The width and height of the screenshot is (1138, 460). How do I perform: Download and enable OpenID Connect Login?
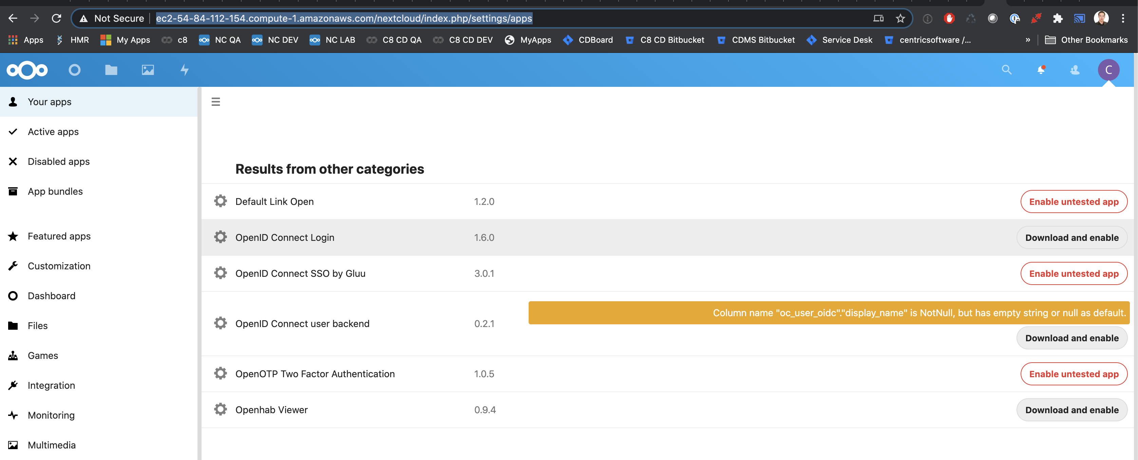(x=1073, y=237)
